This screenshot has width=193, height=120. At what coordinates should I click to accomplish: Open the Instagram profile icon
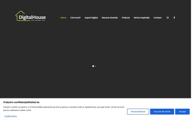[x=168, y=18]
